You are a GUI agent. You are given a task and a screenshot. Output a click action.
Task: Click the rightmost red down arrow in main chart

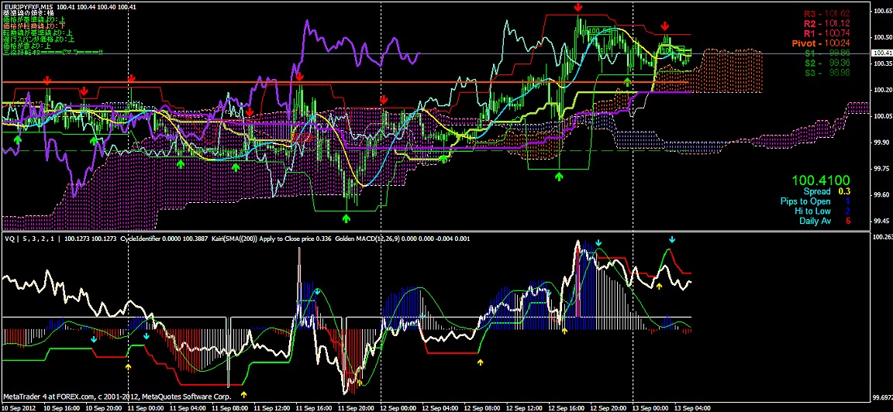[665, 27]
